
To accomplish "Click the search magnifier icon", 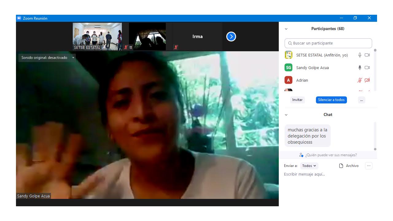I will click(290, 43).
